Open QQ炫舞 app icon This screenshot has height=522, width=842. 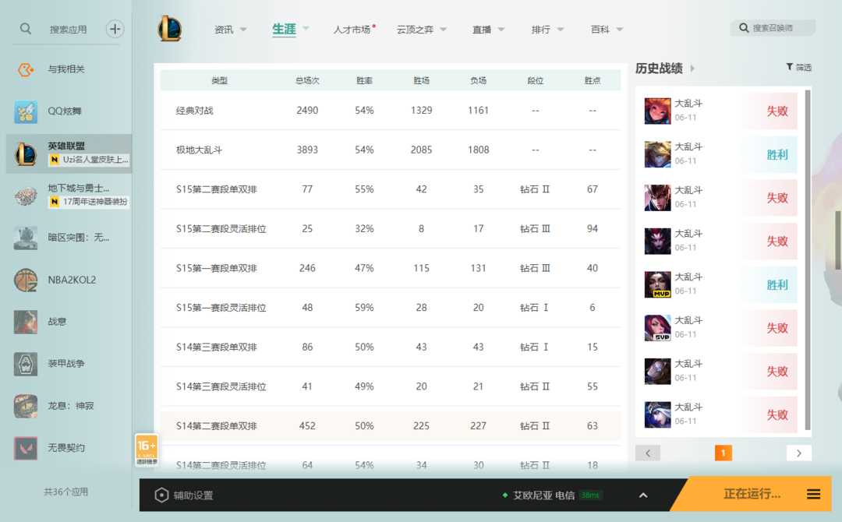click(26, 111)
